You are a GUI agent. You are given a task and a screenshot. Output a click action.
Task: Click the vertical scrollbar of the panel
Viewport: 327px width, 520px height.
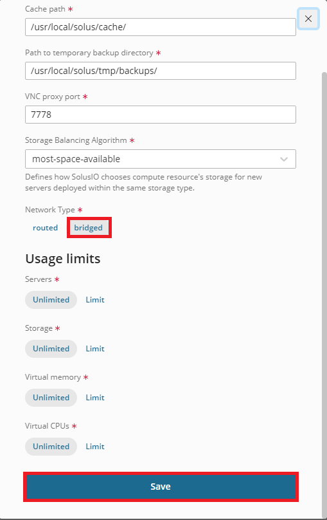click(324, 295)
